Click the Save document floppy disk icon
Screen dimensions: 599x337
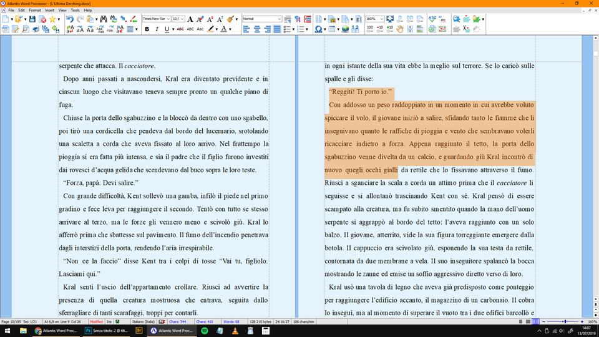33,19
